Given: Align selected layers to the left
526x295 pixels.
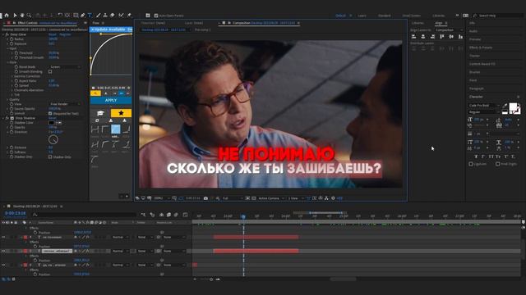Looking at the screenshot, I should pos(414,37).
